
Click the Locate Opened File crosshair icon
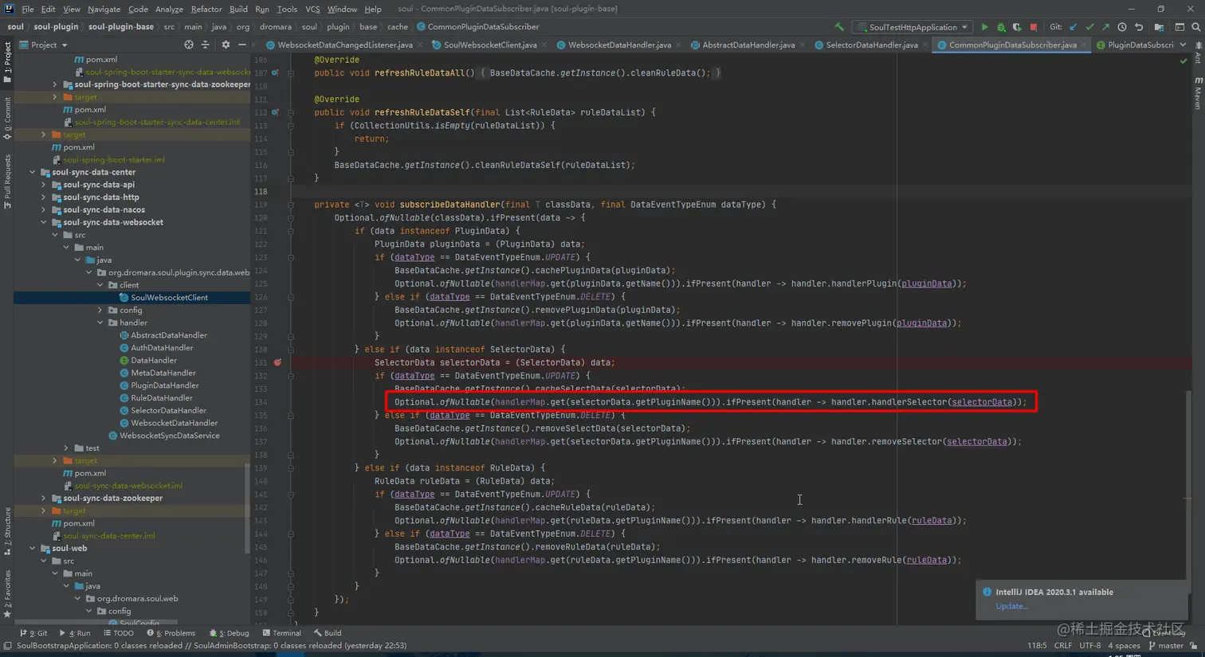click(x=189, y=45)
